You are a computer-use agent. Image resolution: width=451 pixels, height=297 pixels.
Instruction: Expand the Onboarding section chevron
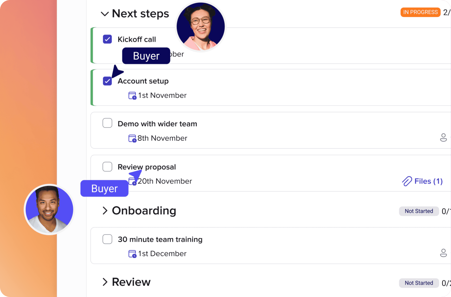[x=105, y=211]
